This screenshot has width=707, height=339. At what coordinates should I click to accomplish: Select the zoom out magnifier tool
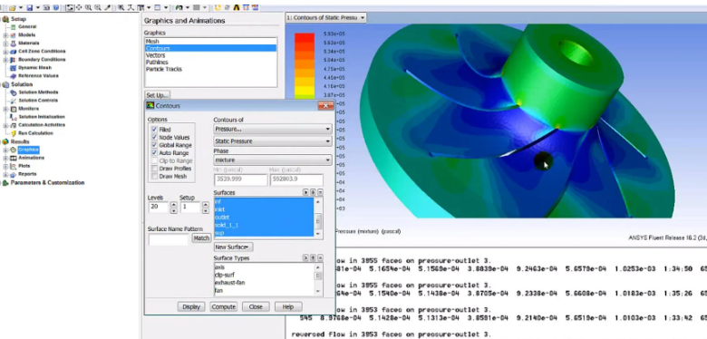pyautogui.click(x=98, y=7)
